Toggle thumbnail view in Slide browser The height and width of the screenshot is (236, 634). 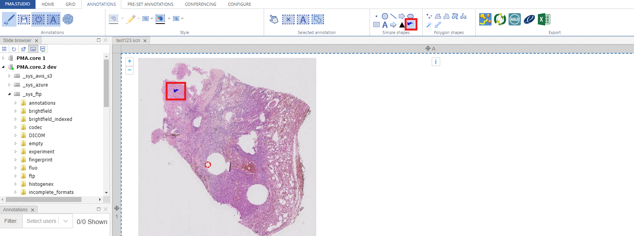coord(33,49)
